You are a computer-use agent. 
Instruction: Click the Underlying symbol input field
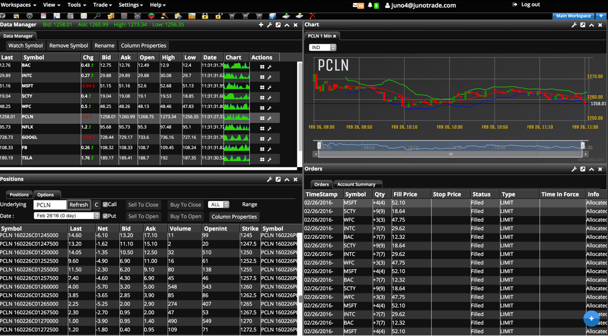pyautogui.click(x=50, y=205)
